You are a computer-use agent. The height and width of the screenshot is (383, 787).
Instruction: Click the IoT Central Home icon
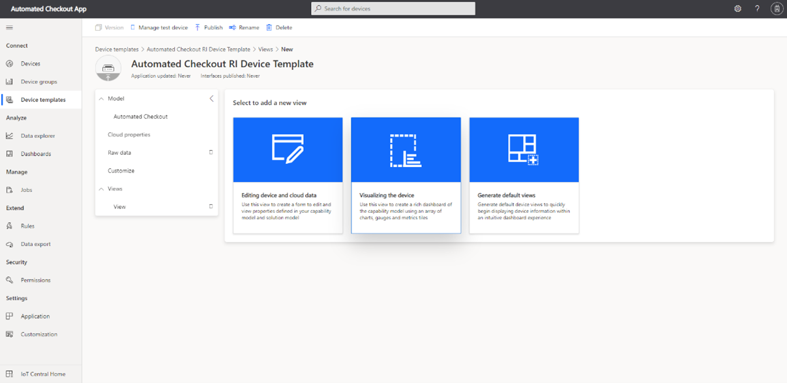tap(9, 374)
